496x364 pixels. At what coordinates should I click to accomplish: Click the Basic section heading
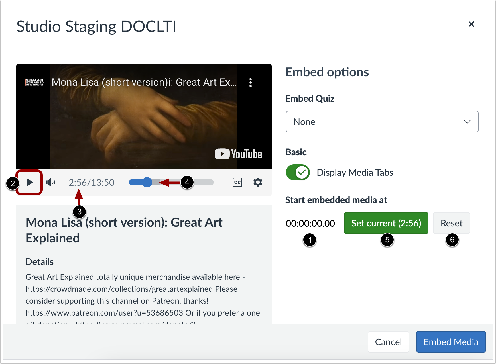pyautogui.click(x=296, y=152)
